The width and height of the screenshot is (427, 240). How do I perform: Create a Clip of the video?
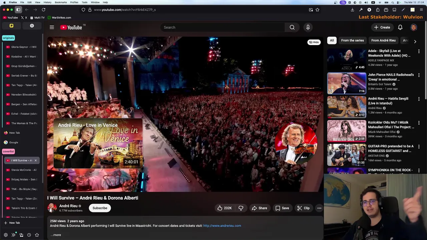303,208
